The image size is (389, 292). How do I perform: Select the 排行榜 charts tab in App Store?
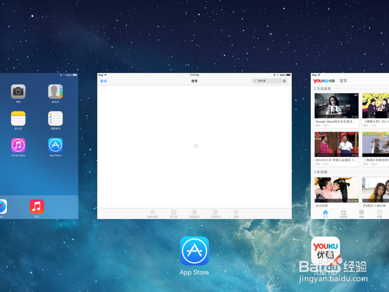pyautogui.click(x=173, y=213)
